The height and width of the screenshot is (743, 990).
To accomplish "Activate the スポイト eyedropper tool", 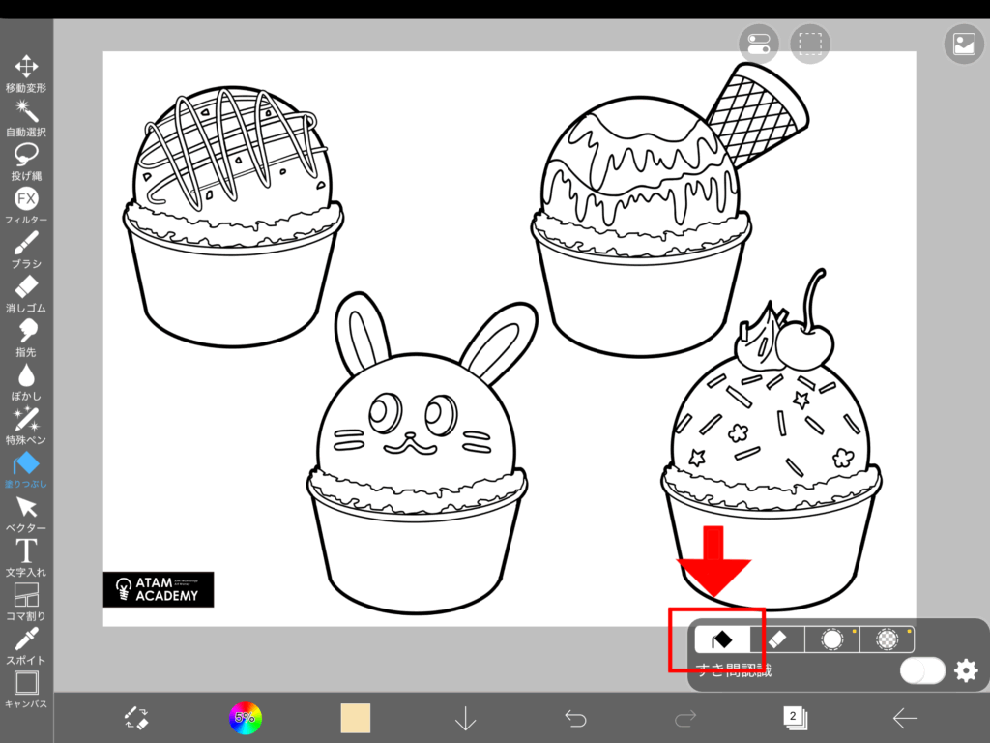I will [x=26, y=640].
